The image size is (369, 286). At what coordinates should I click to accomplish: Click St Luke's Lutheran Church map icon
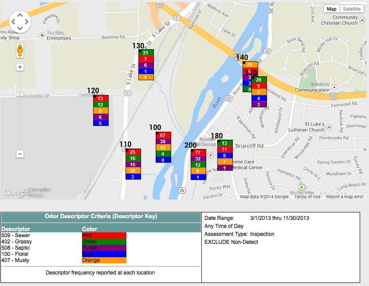click(x=329, y=127)
